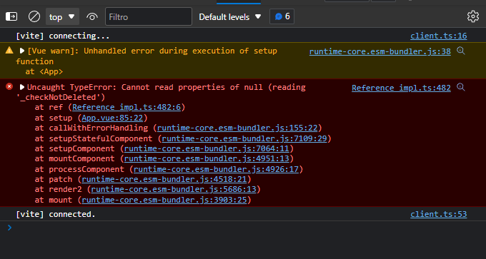
Task: Click 'at mountComponent' stack text
Action: point(75,158)
